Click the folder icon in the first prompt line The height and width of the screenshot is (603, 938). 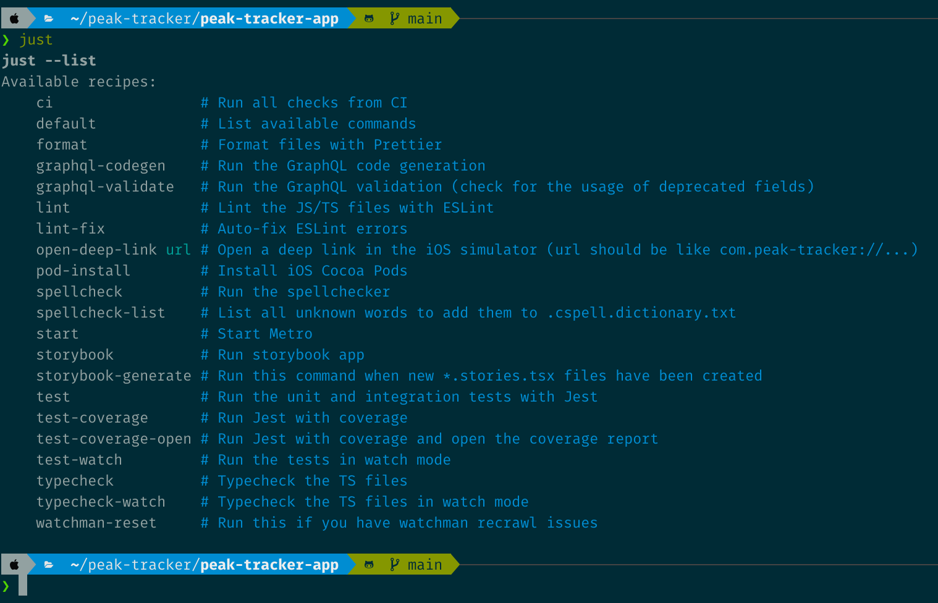point(49,19)
